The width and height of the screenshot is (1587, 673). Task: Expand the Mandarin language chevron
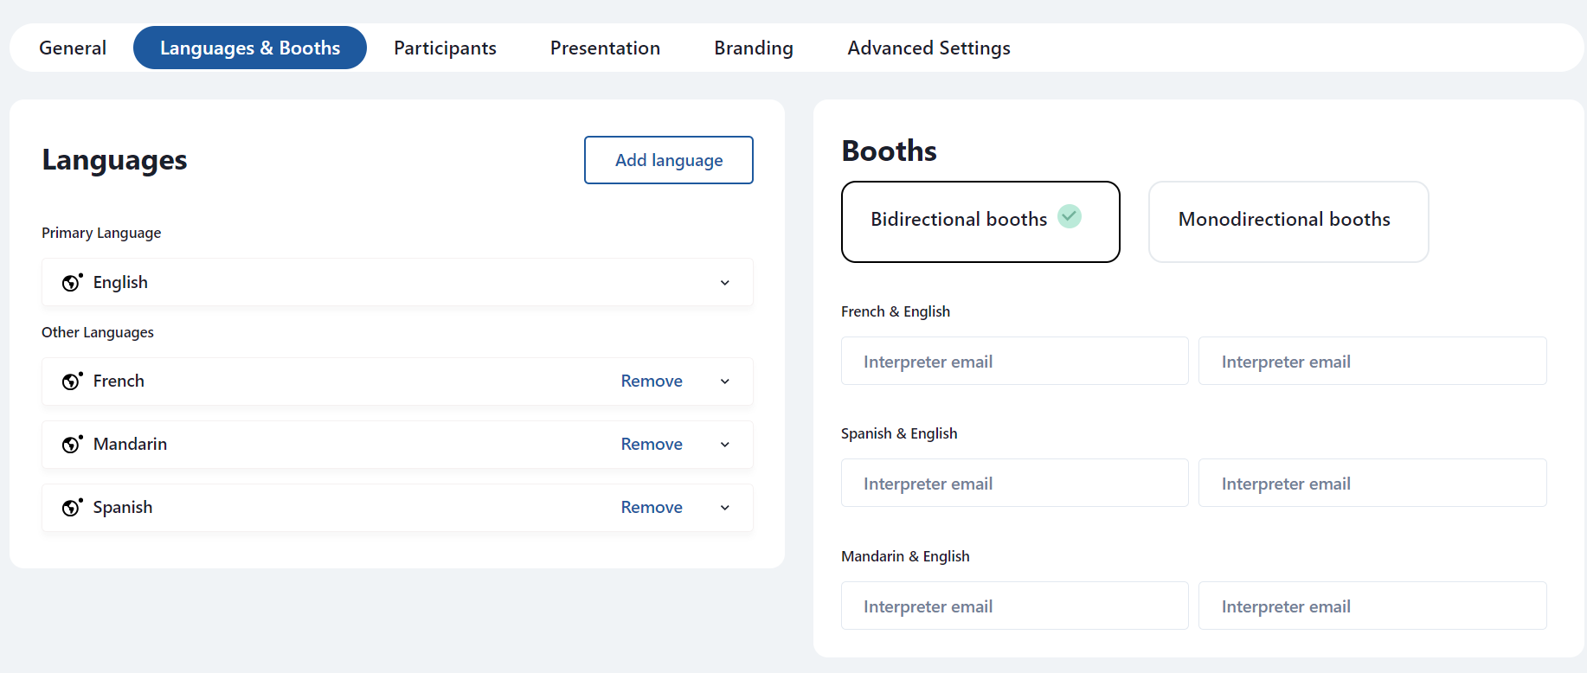click(725, 445)
